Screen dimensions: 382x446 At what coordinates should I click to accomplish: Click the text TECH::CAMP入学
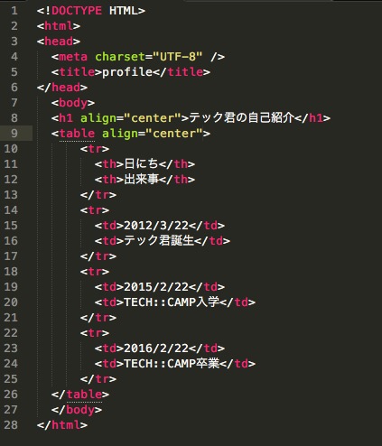coord(172,302)
